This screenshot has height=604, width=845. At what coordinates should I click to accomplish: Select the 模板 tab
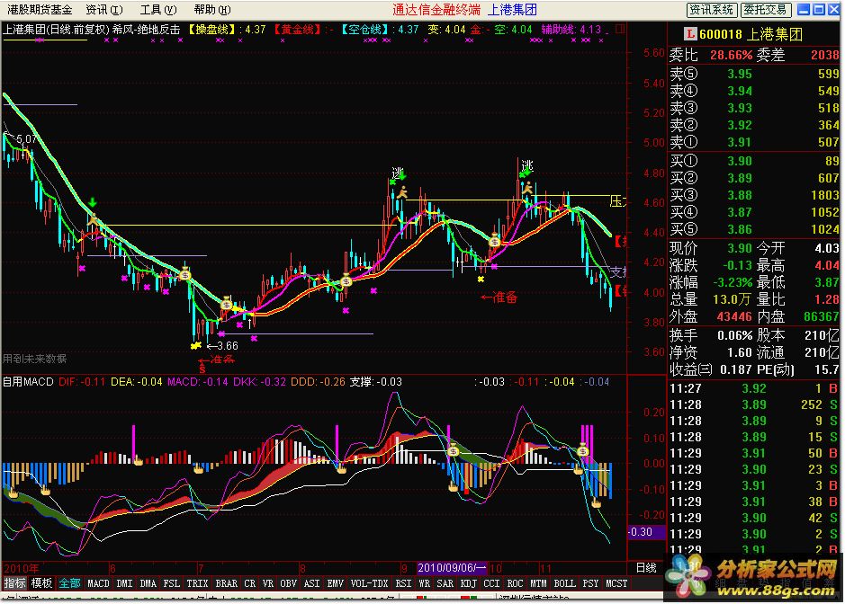41,583
